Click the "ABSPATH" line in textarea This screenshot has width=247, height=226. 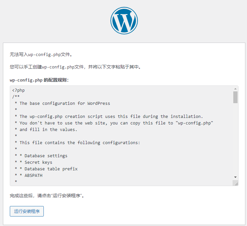pos(33,175)
